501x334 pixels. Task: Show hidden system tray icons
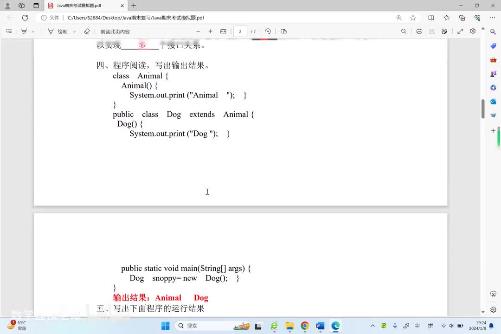[x=373, y=326]
